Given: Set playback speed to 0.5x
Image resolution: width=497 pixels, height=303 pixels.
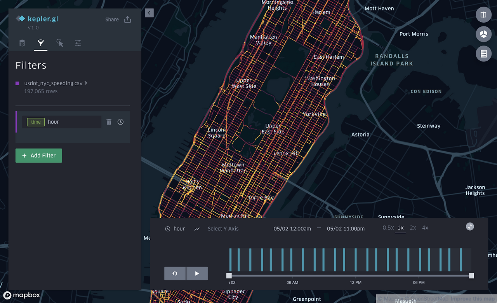Looking at the screenshot, I should pos(388,228).
